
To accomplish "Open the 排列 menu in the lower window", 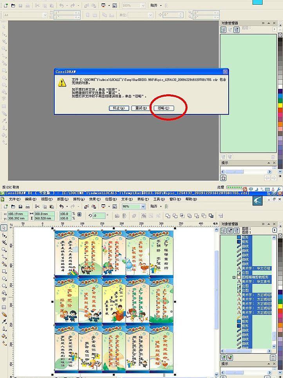I will click(79, 199).
